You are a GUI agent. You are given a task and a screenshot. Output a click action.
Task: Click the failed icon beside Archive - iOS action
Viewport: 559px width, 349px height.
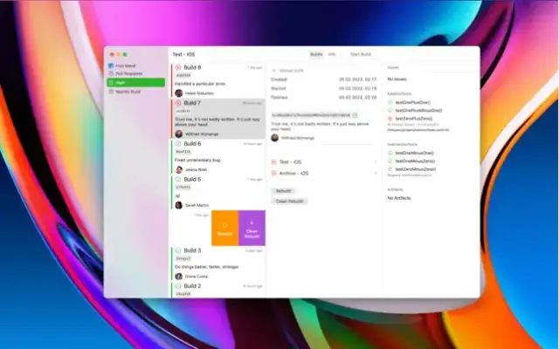tap(273, 174)
